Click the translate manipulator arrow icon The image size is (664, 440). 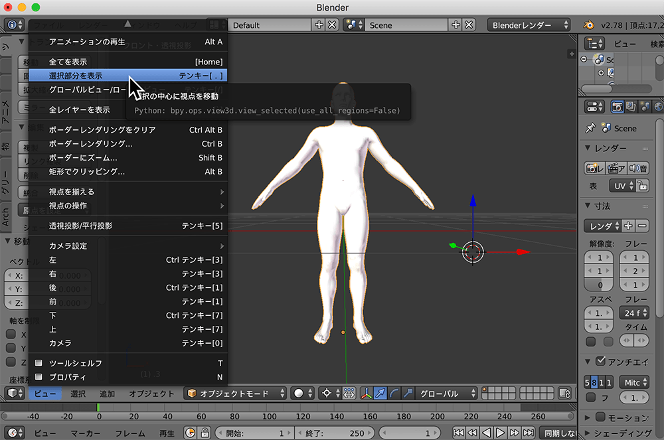380,394
